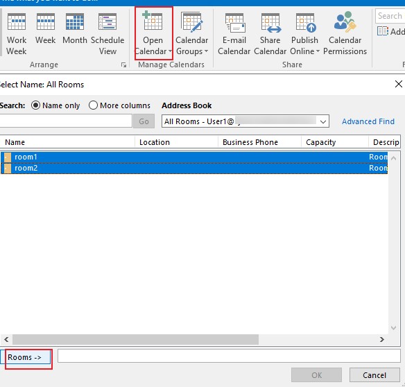Click the Go button
The height and width of the screenshot is (387, 405).
pyautogui.click(x=144, y=121)
